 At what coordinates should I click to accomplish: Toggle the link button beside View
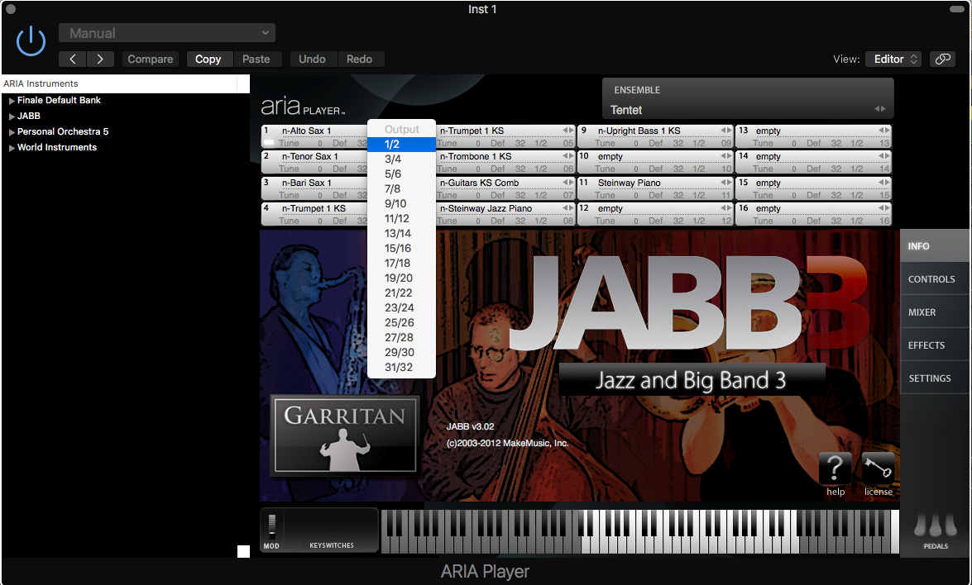(x=942, y=59)
